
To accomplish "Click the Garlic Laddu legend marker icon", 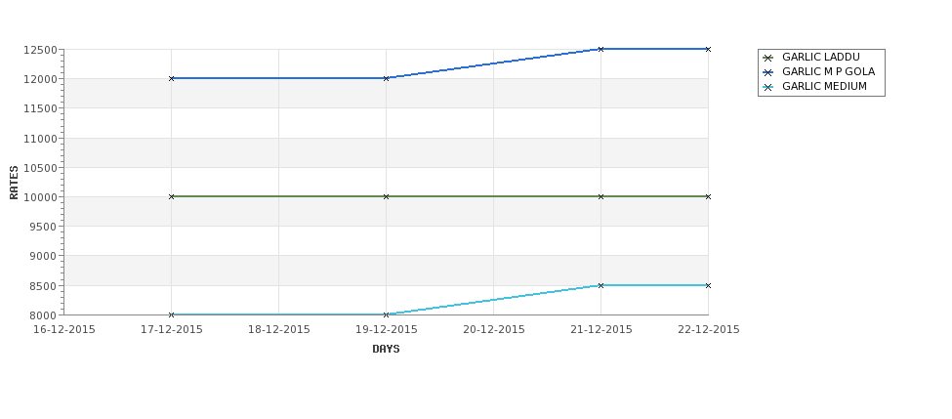I will (x=768, y=58).
